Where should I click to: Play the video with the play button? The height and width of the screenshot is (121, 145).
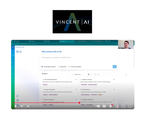[16, 106]
